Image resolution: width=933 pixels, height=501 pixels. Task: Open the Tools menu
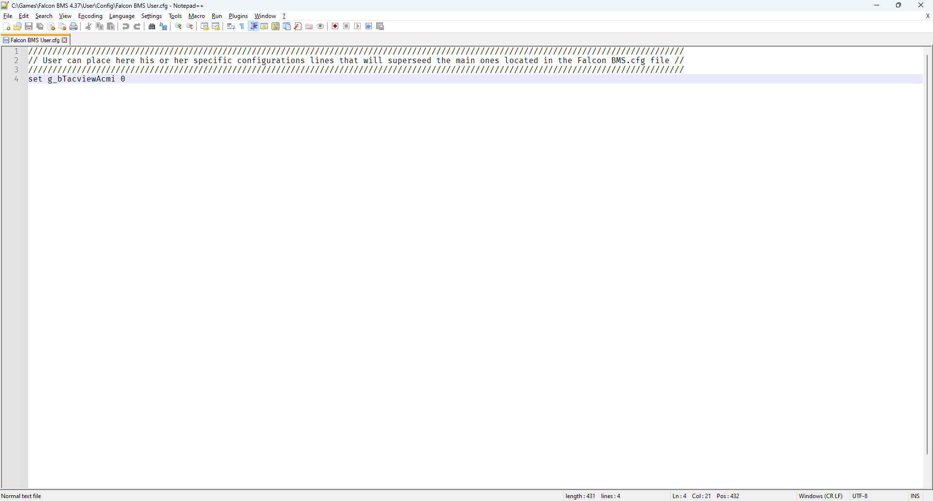(x=175, y=16)
